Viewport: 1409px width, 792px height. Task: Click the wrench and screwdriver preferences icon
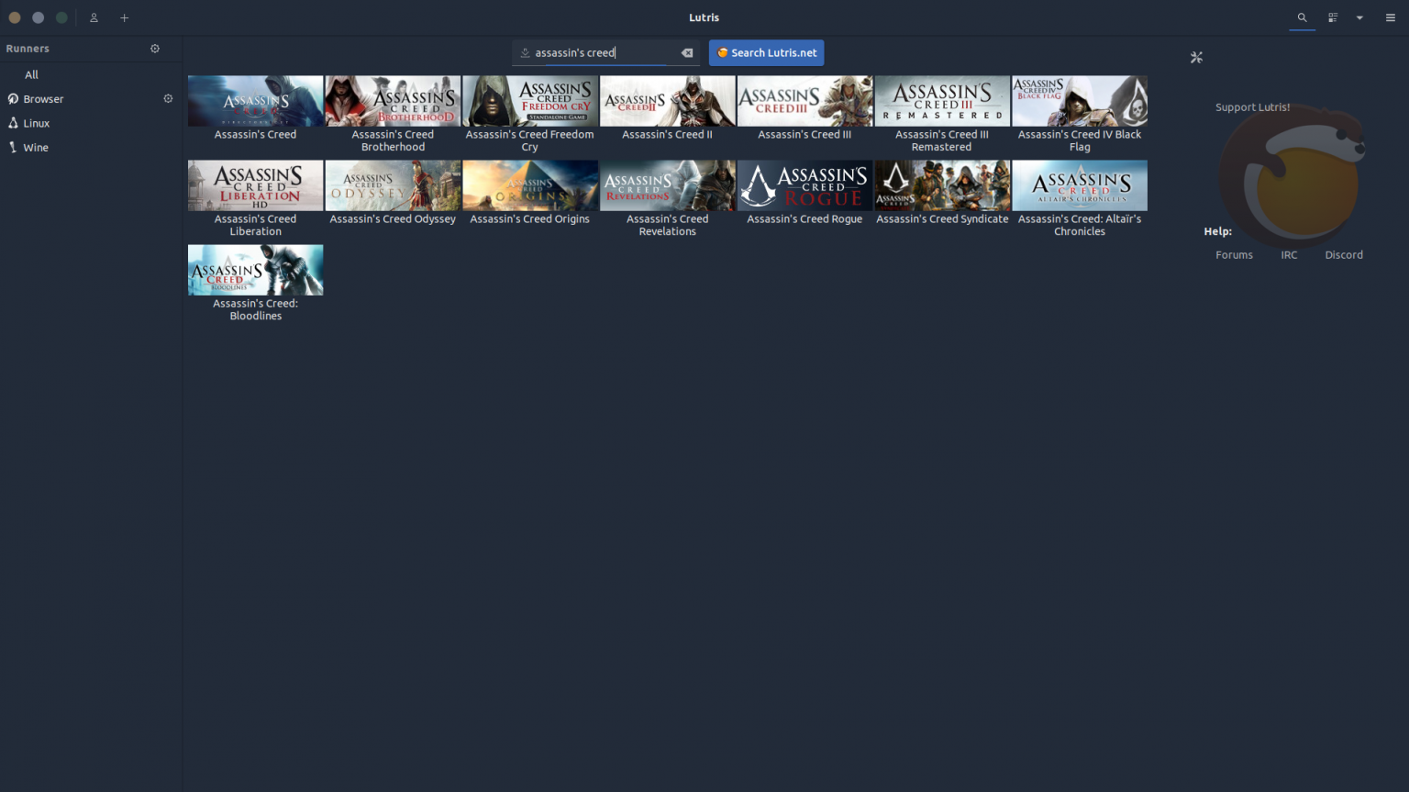1196,58
